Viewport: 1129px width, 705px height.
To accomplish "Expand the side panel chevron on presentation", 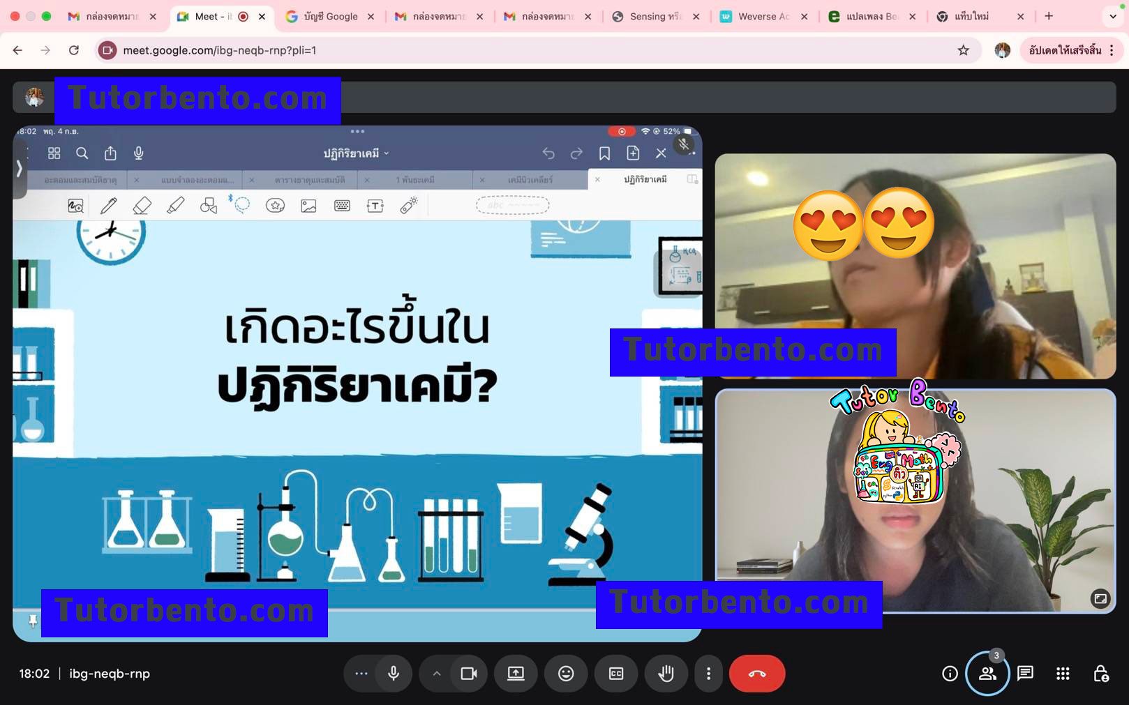I will click(20, 169).
